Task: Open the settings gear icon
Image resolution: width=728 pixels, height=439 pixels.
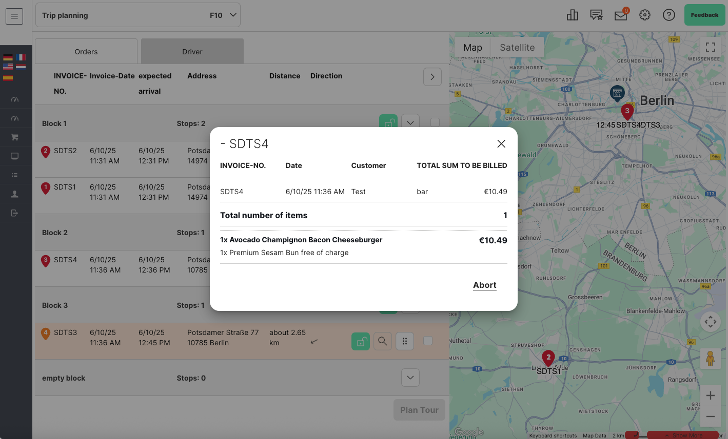Action: [x=645, y=15]
